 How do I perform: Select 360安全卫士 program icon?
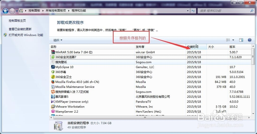click(53, 77)
